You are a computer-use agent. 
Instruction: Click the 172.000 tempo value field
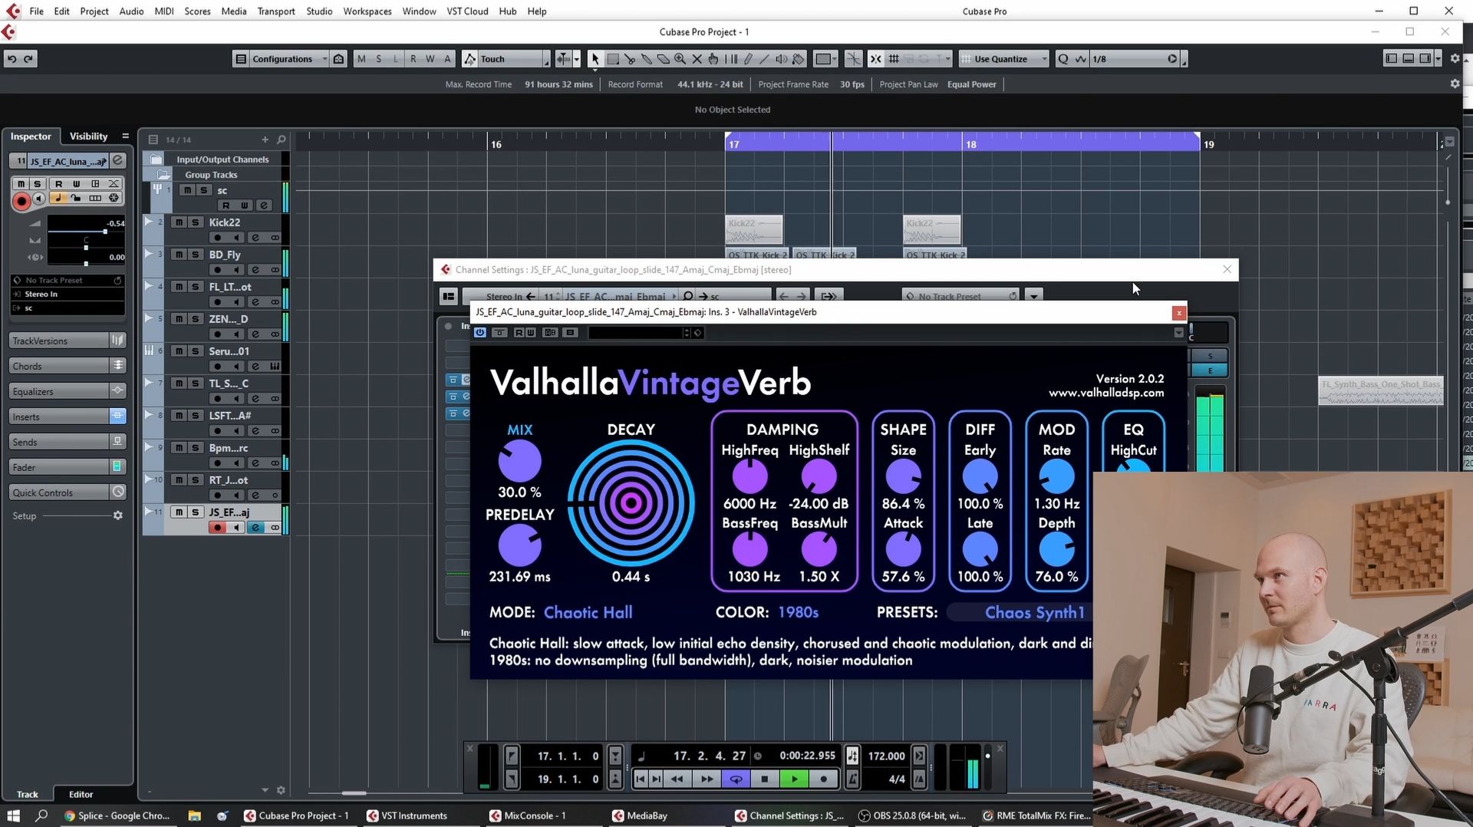[886, 756]
